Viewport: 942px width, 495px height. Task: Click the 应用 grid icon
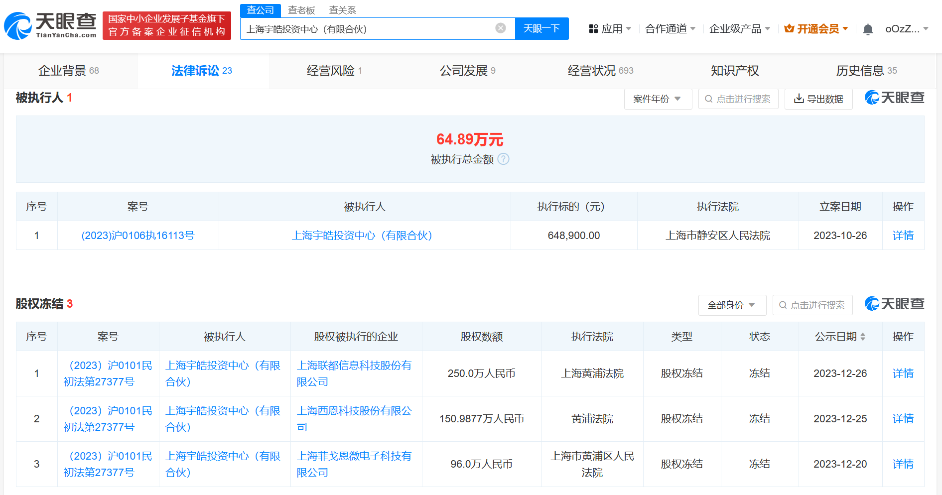tap(593, 29)
